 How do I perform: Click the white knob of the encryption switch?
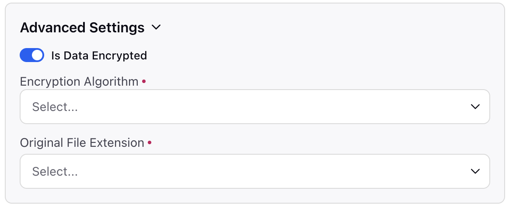[x=37, y=55]
